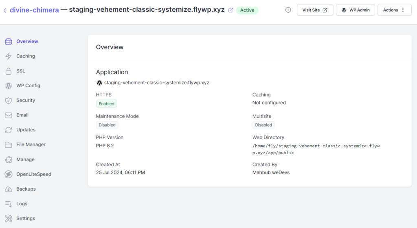The width and height of the screenshot is (417, 228).
Task: Open the Email section
Action: pos(22,115)
